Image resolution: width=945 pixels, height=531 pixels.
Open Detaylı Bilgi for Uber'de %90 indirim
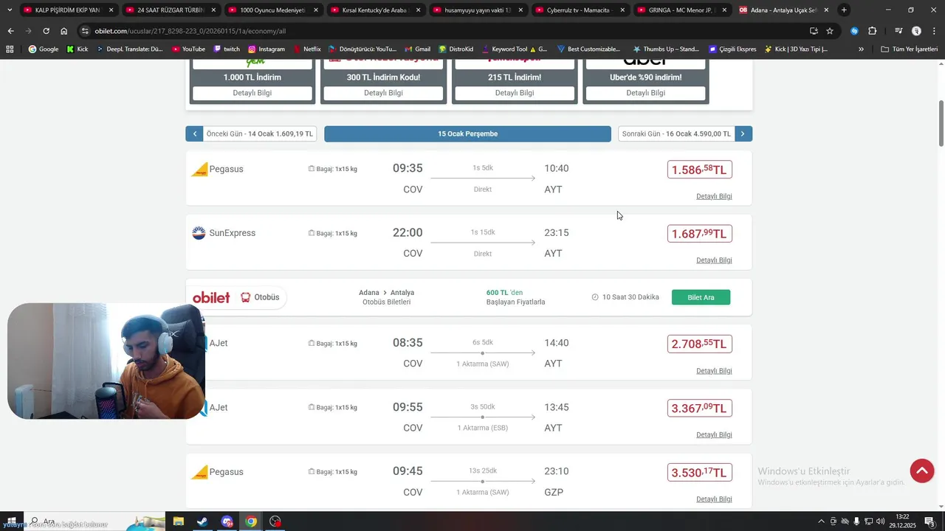pos(645,93)
